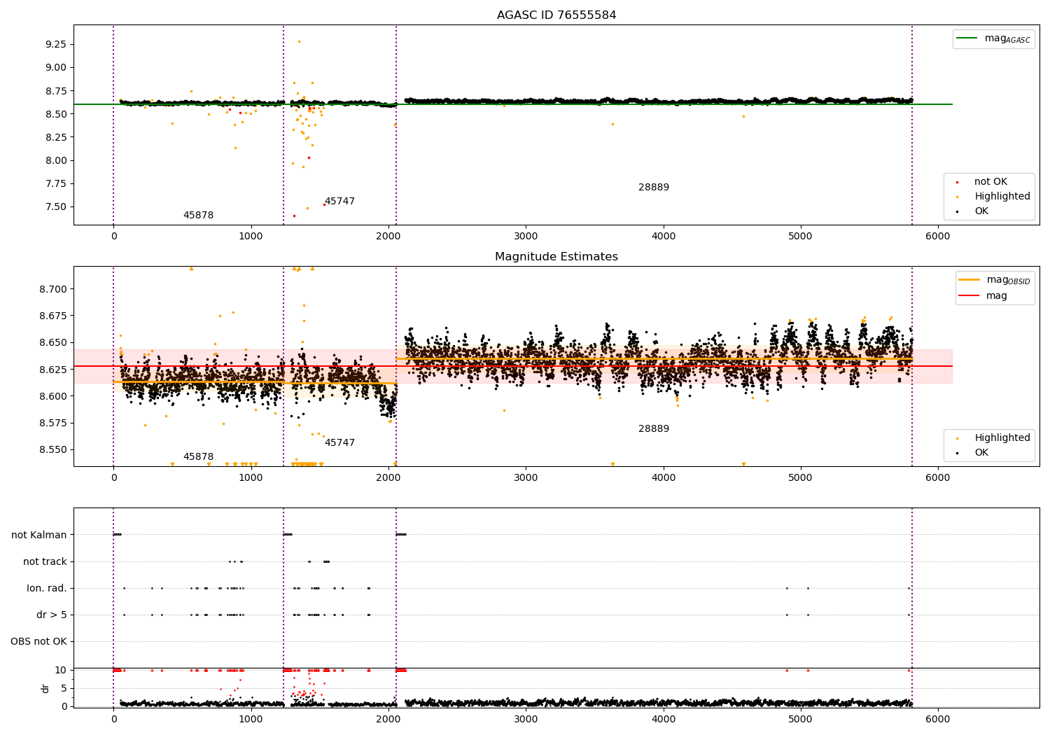This screenshot has height=735, width=1050.
Task: Click y-axis tick label 8.00
Action: coord(55,160)
